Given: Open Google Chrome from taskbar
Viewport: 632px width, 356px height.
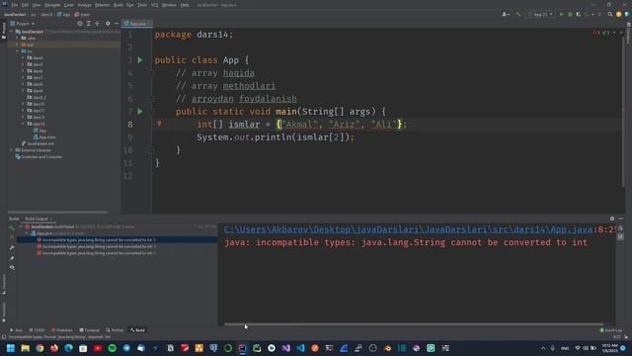Looking at the screenshot, I should click(39, 348).
